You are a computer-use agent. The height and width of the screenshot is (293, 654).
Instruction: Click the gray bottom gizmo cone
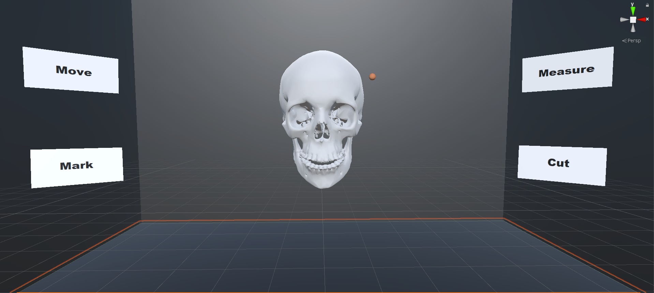click(x=633, y=28)
